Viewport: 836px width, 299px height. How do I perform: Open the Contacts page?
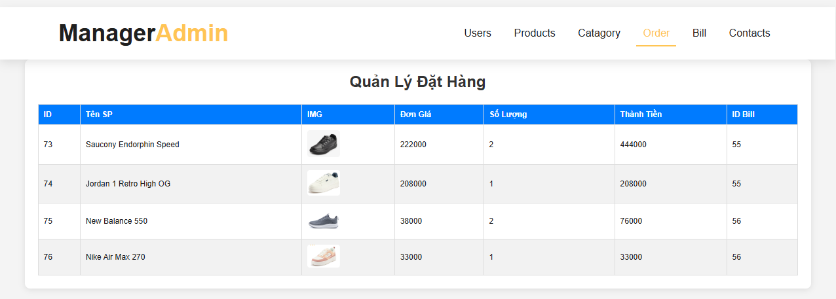750,33
